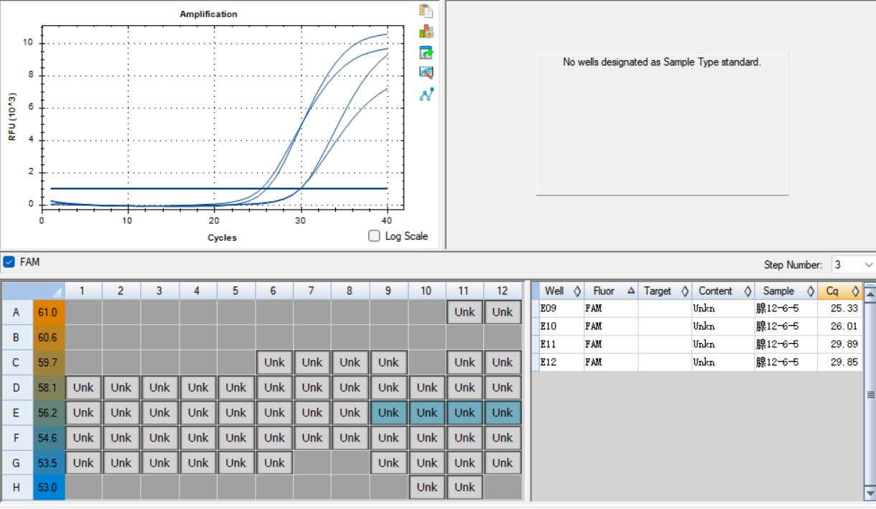Click Cq value 29.89
This screenshot has height=509, width=876.
tap(844, 345)
